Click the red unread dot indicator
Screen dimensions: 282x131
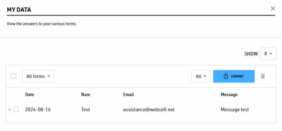[x=10, y=109]
